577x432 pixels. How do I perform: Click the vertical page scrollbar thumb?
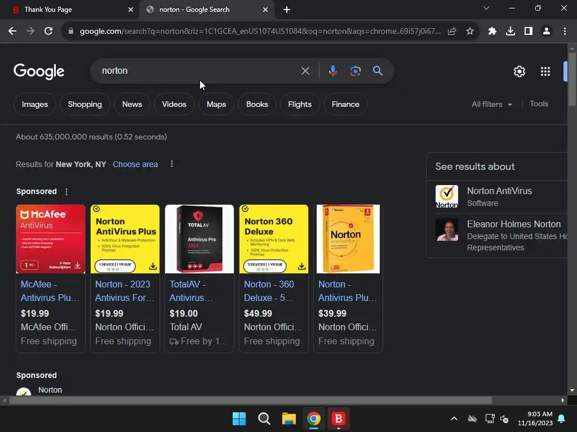[572, 79]
